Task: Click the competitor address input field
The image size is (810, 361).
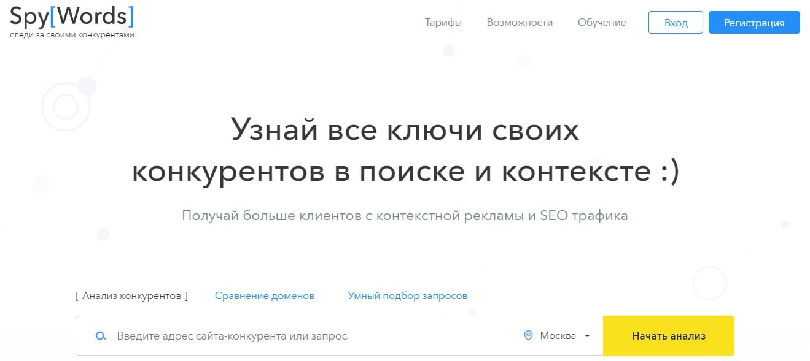Action: click(276, 336)
